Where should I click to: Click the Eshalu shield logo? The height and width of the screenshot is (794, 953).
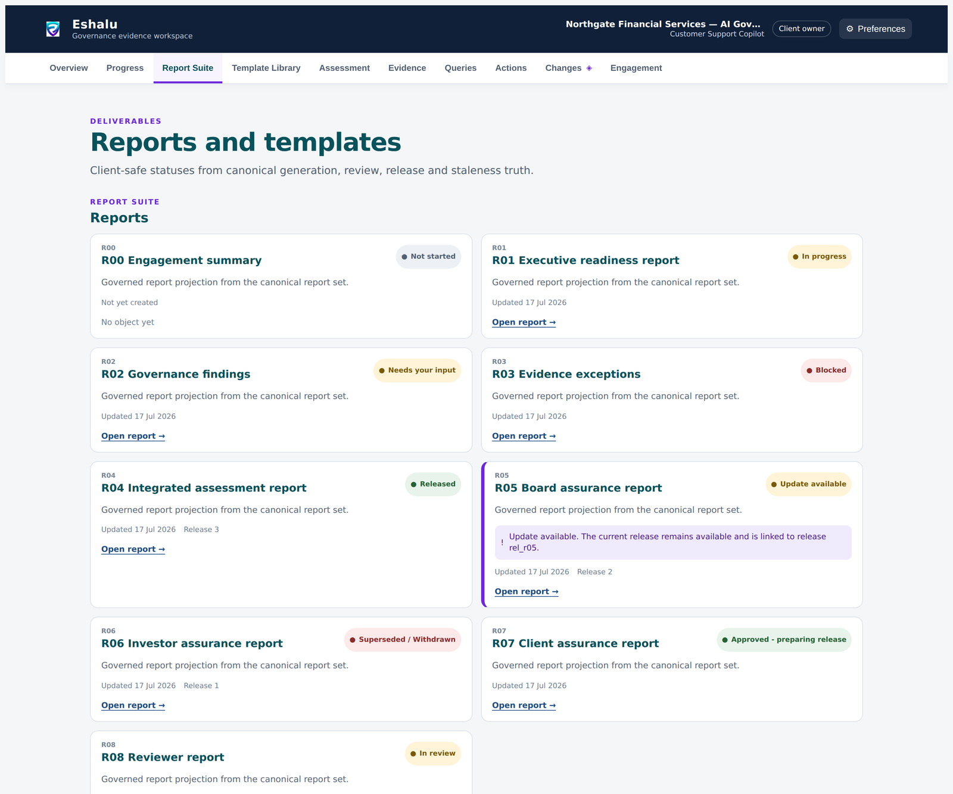pos(53,29)
